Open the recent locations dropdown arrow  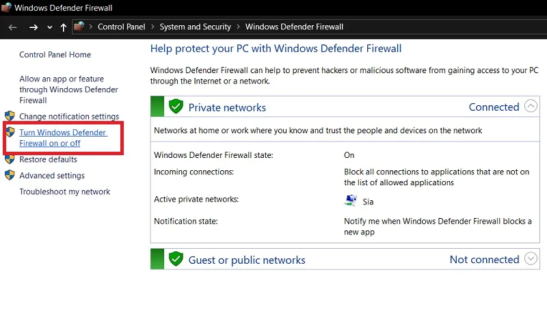50,27
